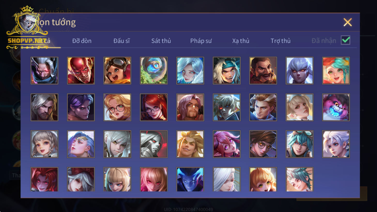Select the purple grinning cat monster portrait
Image resolution: width=377 pixels, height=212 pixels.
click(336, 107)
